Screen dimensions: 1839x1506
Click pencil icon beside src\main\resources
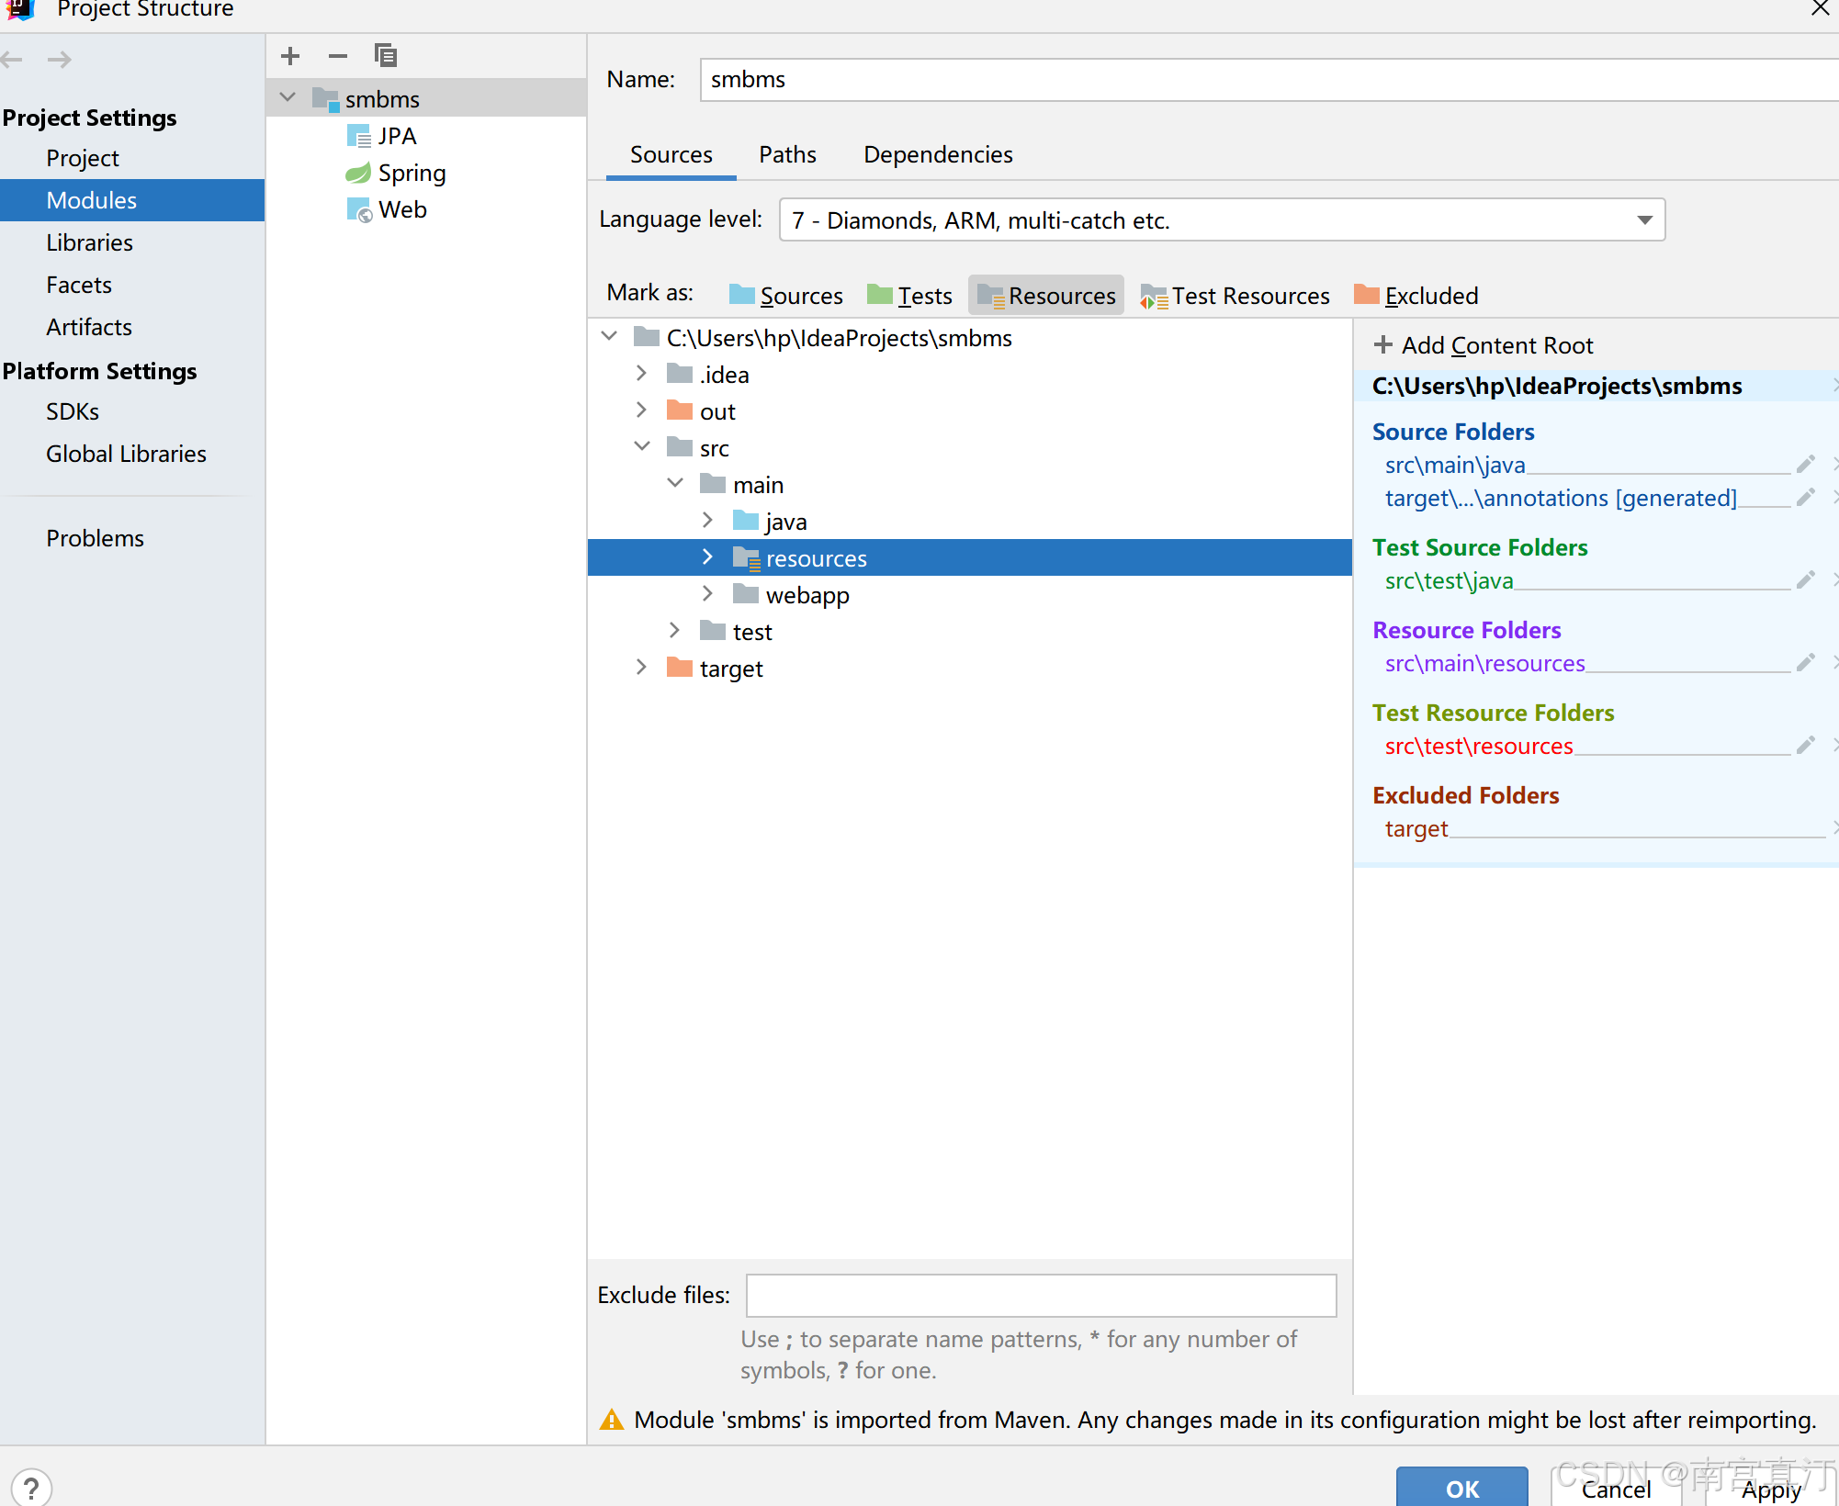[1805, 663]
